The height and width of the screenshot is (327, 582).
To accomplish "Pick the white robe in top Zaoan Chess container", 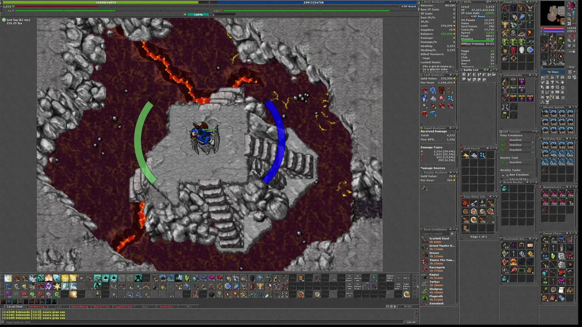I will click(522, 50).
